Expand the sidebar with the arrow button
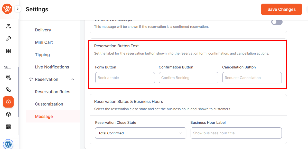308x149 pixels. point(18,9)
